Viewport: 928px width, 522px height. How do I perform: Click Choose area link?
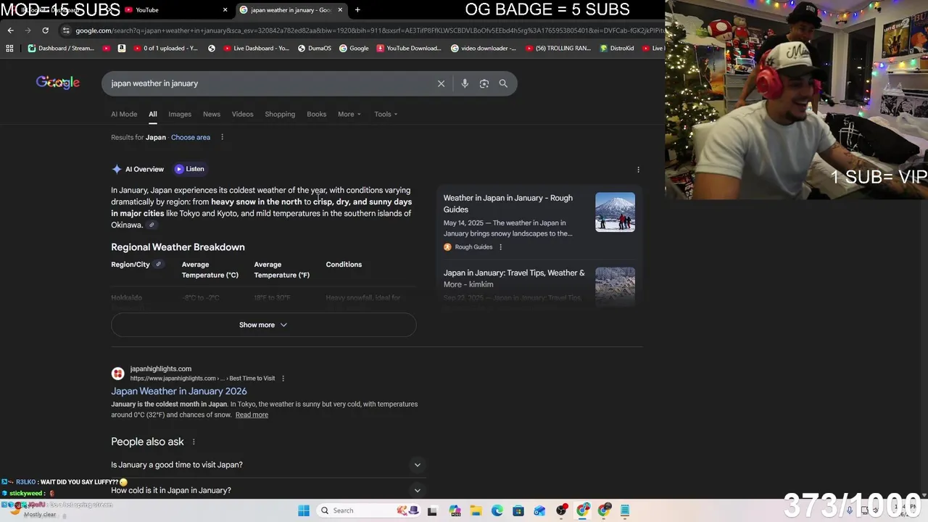[x=191, y=137]
